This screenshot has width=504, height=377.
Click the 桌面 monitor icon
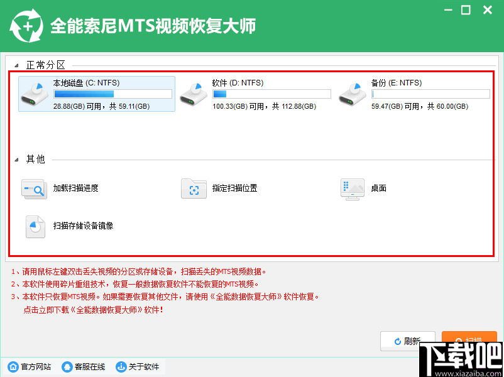point(353,189)
